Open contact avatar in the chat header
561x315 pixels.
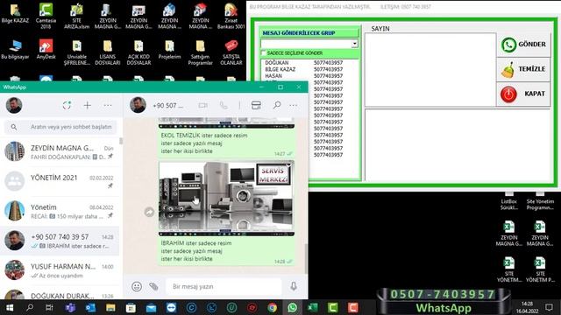click(x=138, y=105)
